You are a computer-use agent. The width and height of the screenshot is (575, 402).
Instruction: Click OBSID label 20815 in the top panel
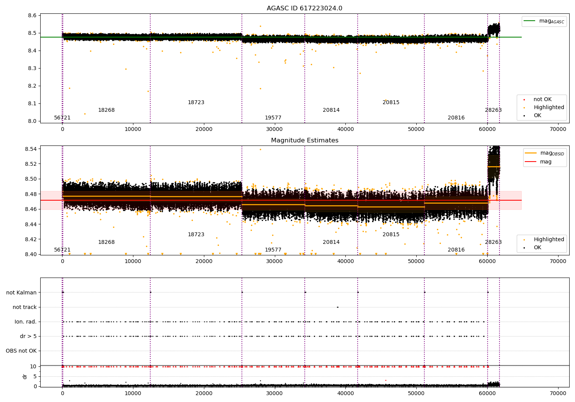pos(391,103)
